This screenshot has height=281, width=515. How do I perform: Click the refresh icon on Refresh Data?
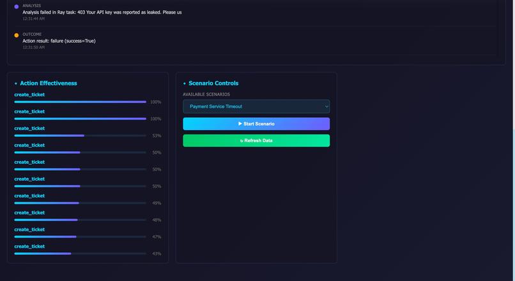click(242, 141)
